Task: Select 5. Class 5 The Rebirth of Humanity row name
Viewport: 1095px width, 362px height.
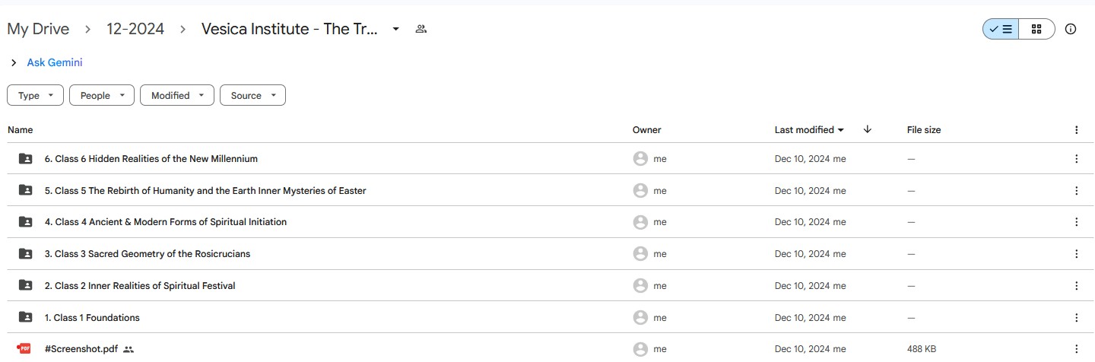Action: tap(205, 191)
